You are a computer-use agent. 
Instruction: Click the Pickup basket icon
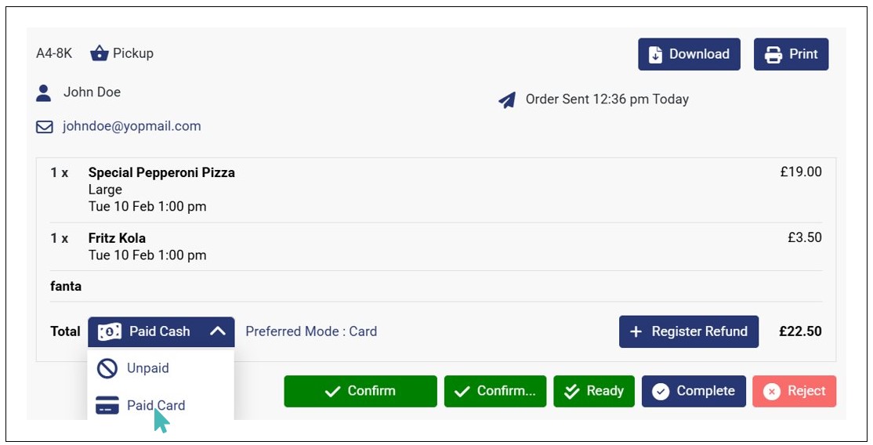[x=99, y=53]
